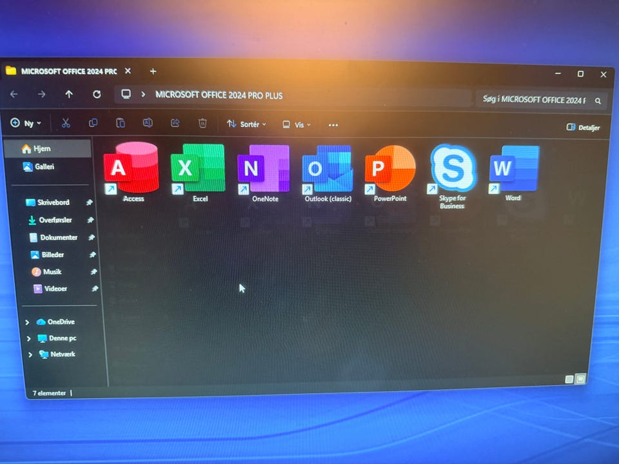Go to Hjem in sidebar
Image resolution: width=619 pixels, height=464 pixels.
point(47,148)
